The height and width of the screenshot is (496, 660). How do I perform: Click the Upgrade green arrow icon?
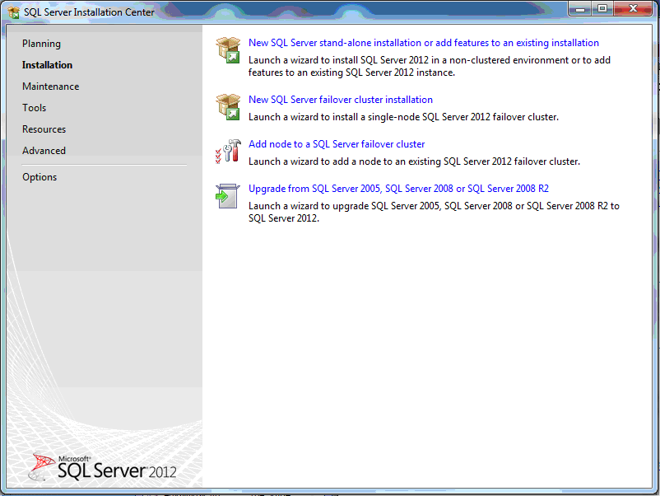(226, 196)
